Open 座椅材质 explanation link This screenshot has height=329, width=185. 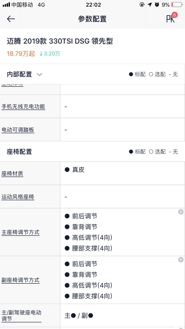coord(12,174)
